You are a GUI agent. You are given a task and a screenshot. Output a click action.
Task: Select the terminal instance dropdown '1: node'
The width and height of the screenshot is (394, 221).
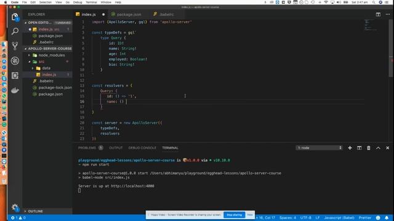click(319, 148)
